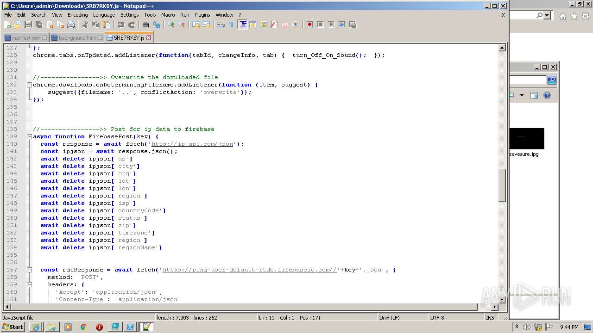Click the Opera icon in the taskbar
Viewport: 593px width, 333px height.
pyautogui.click(x=99, y=327)
